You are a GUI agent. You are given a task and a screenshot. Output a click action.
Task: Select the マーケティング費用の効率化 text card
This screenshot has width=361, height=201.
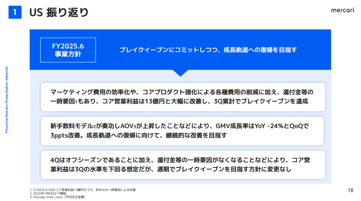pos(183,97)
